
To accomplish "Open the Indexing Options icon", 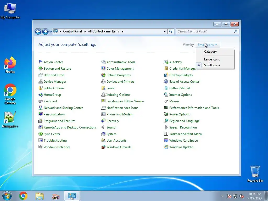I will (103, 94).
